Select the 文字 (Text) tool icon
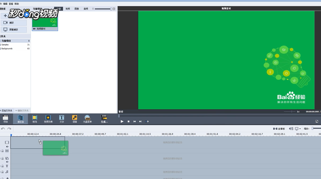Screen dimensions: 321x179 (62, 119)
